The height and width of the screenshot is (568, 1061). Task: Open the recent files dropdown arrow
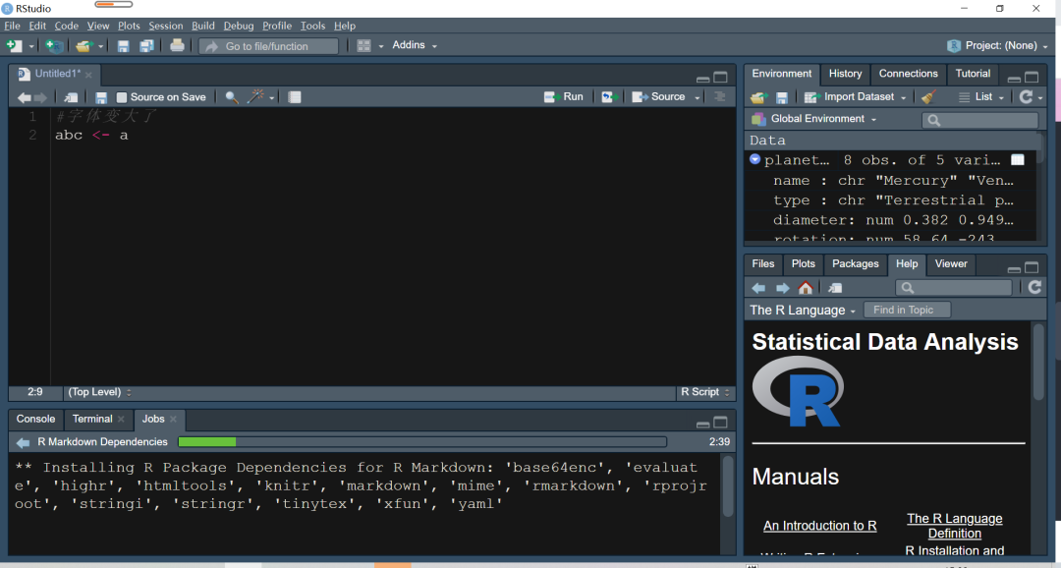tap(101, 47)
